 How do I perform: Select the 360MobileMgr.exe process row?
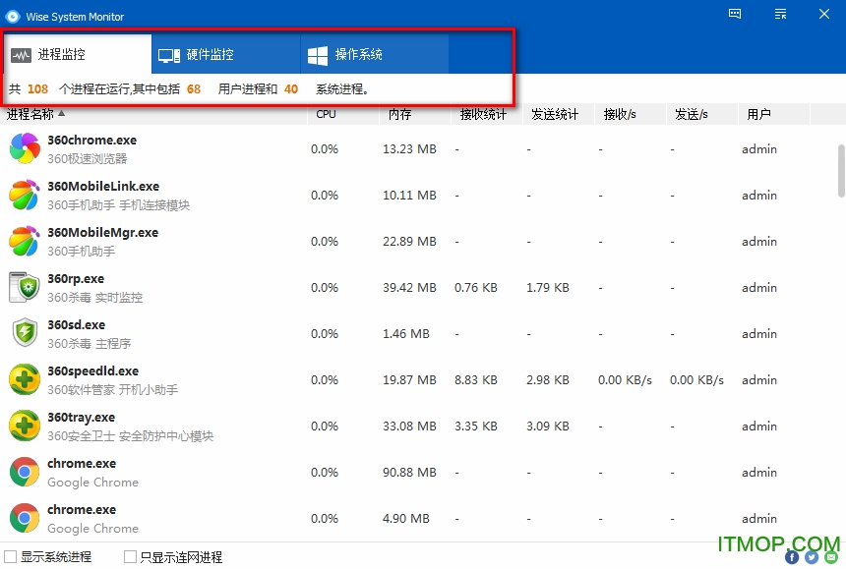tap(148, 241)
